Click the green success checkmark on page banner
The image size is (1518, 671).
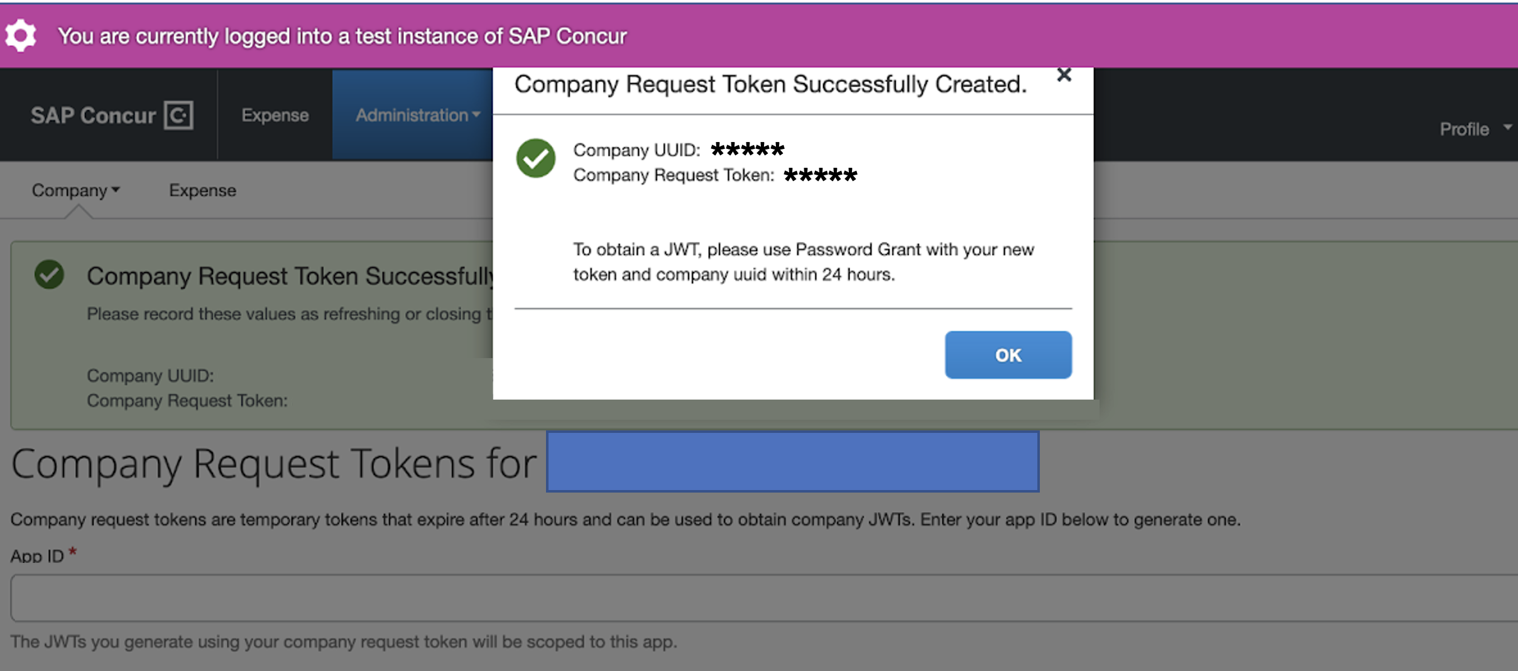click(49, 275)
